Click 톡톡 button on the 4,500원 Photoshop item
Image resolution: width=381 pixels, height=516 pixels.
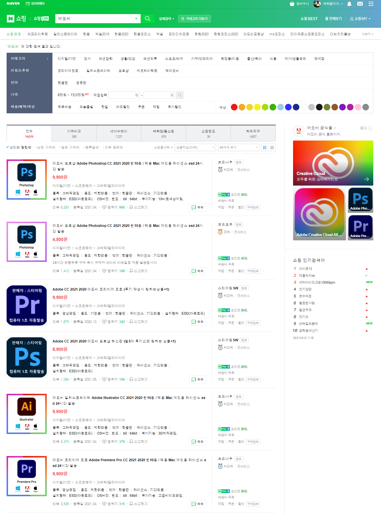(x=198, y=271)
